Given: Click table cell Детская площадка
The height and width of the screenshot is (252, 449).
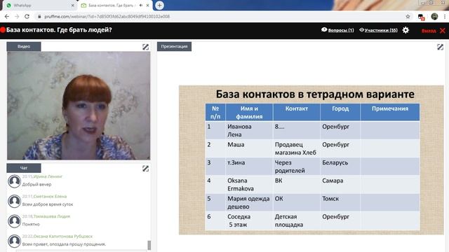Looking at the screenshot, I should tap(296, 220).
